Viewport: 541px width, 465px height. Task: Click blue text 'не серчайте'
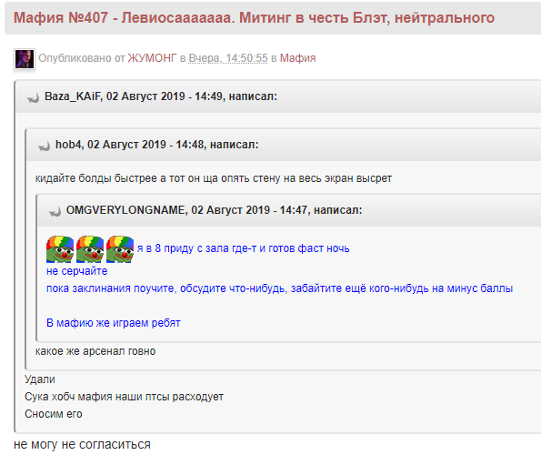77,271
